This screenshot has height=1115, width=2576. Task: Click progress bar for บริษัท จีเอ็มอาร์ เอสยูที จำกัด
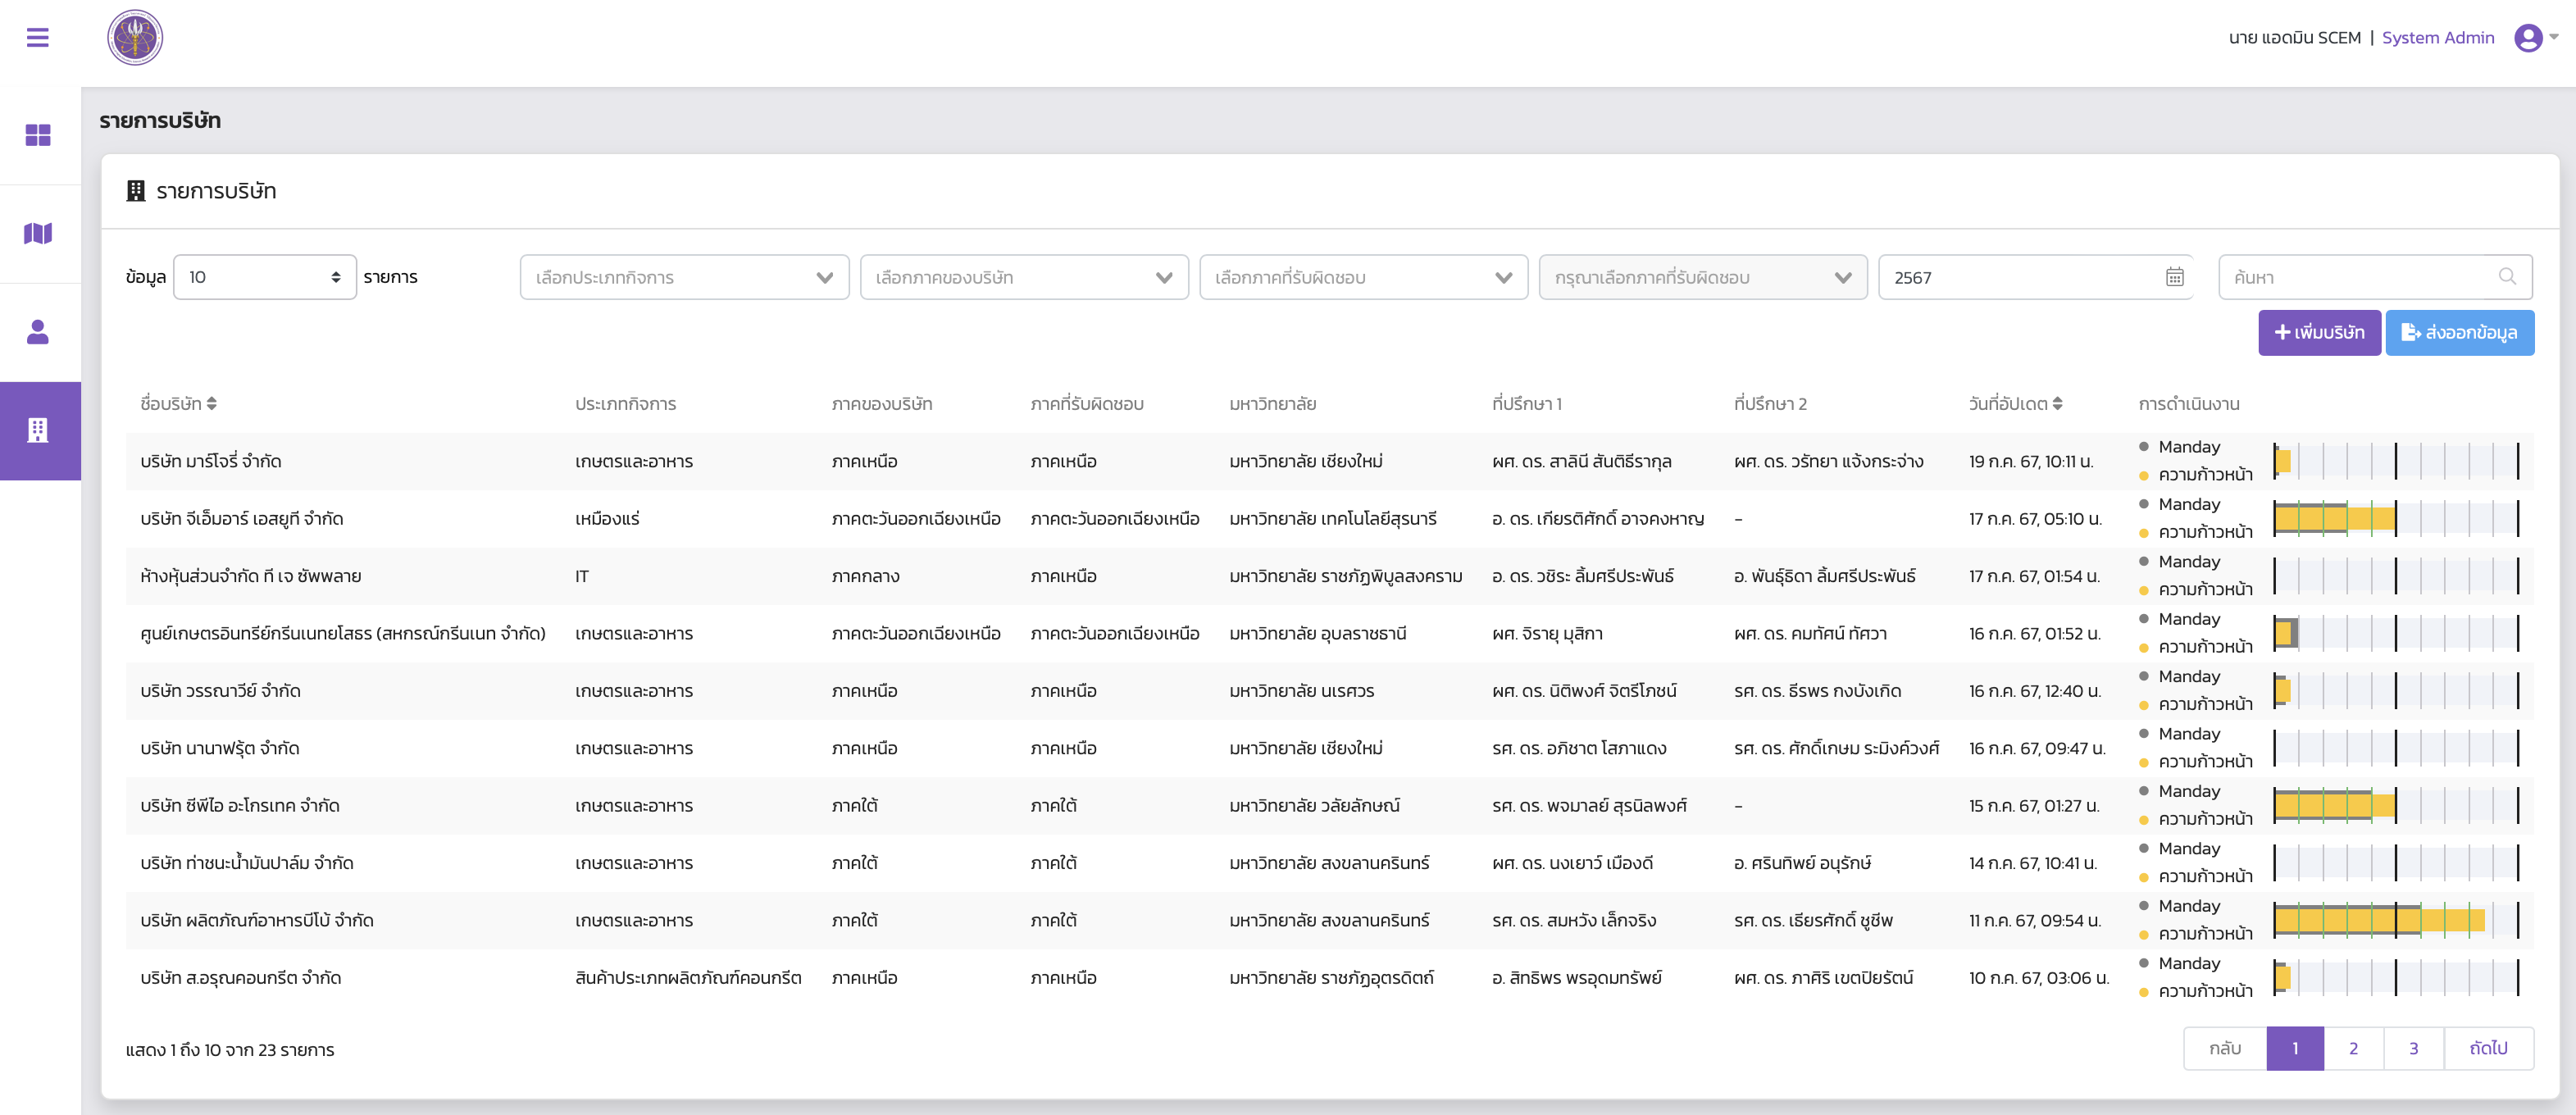point(2396,518)
